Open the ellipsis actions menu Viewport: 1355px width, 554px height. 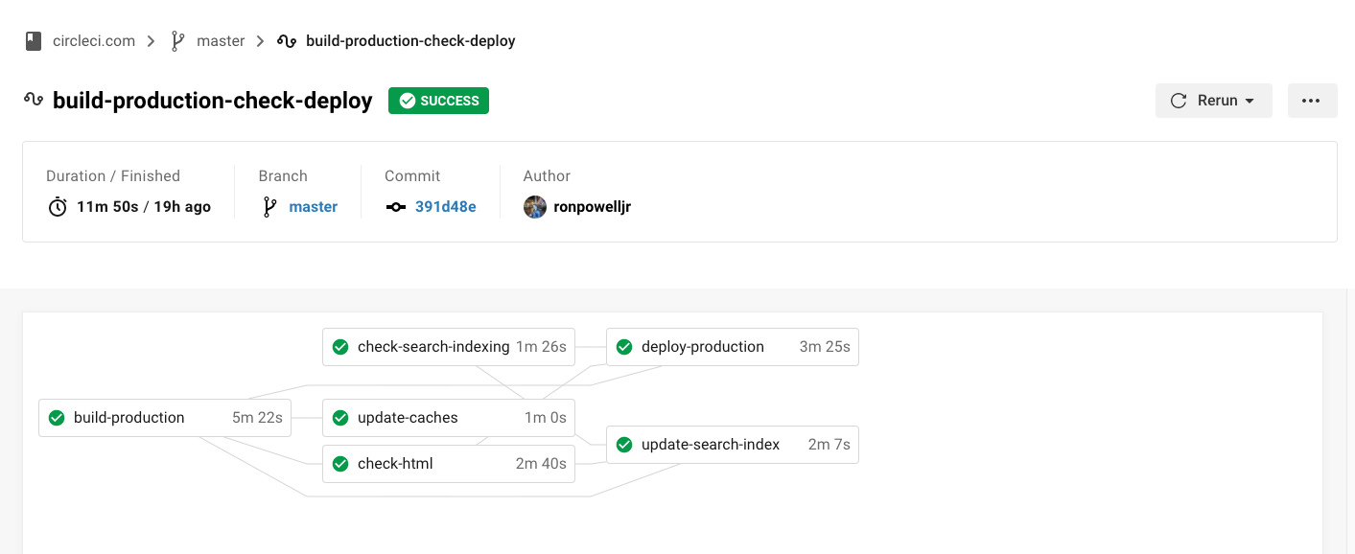coord(1312,100)
